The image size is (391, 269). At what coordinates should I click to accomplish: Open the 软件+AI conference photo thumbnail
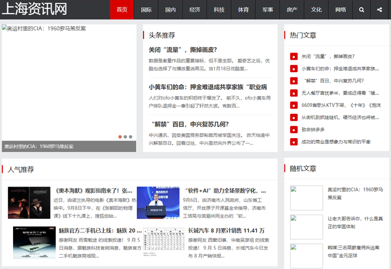tap(160, 202)
